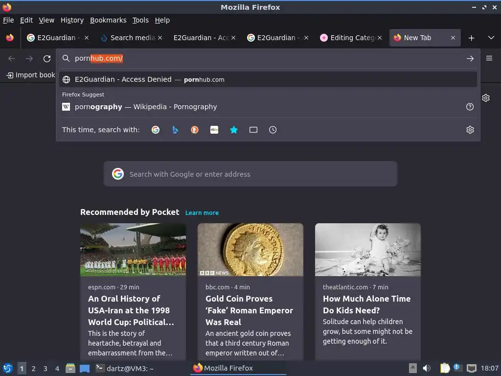Open How Much Alone Time Do Kids Need title
Viewport: 501px width, 376px height.
click(367, 305)
